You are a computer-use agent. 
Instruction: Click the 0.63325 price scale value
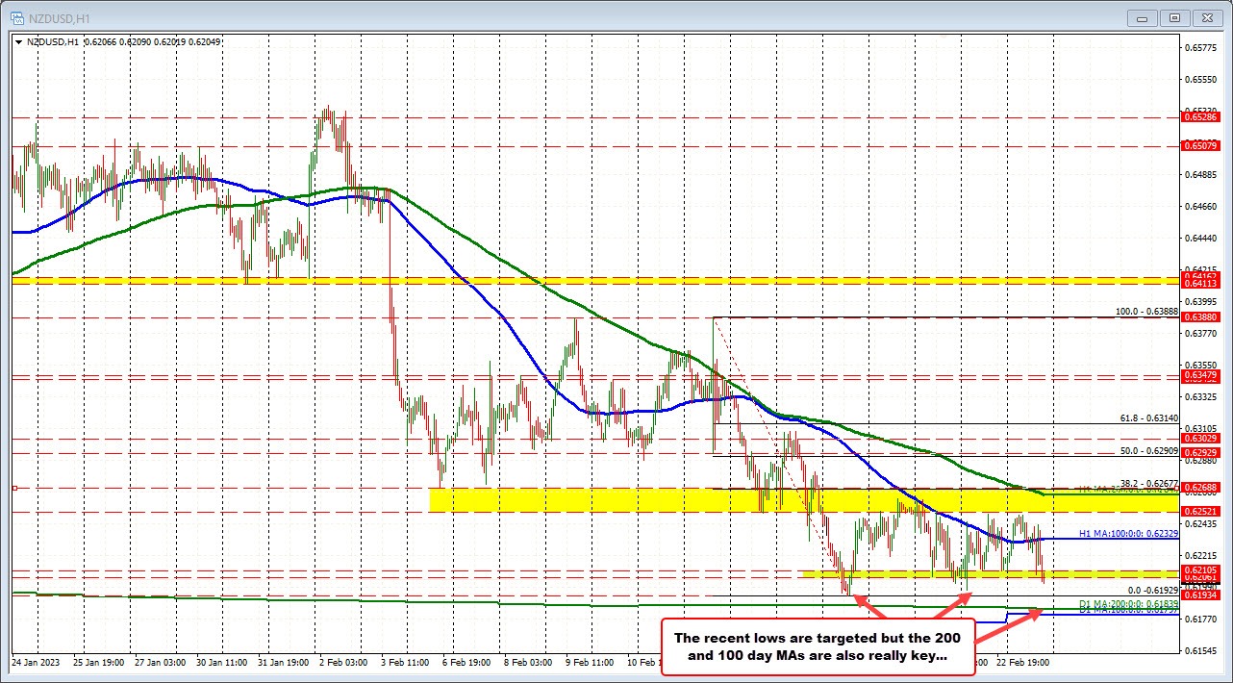1203,396
